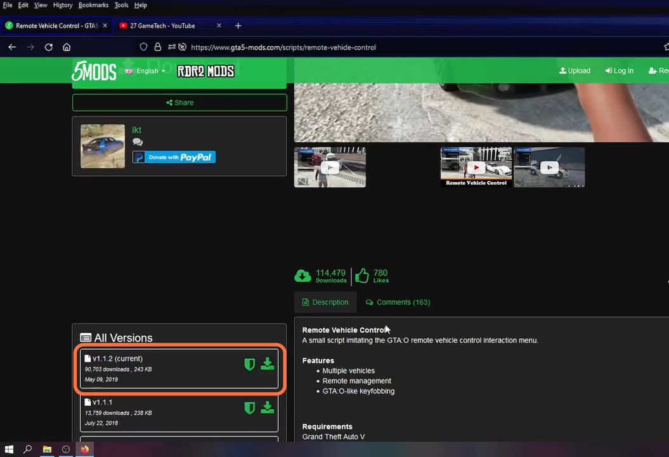Go back to the previous page
The image size is (669, 457).
12,47
